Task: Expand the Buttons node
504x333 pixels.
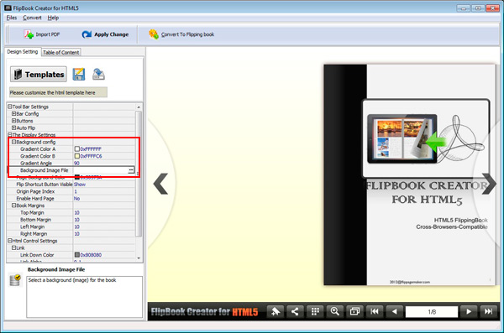Action: (13, 121)
